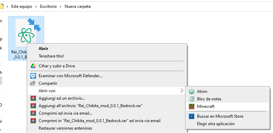Click the Microsoft Defender shield icon
Image resolution: width=273 pixels, height=133 pixels.
[33, 76]
